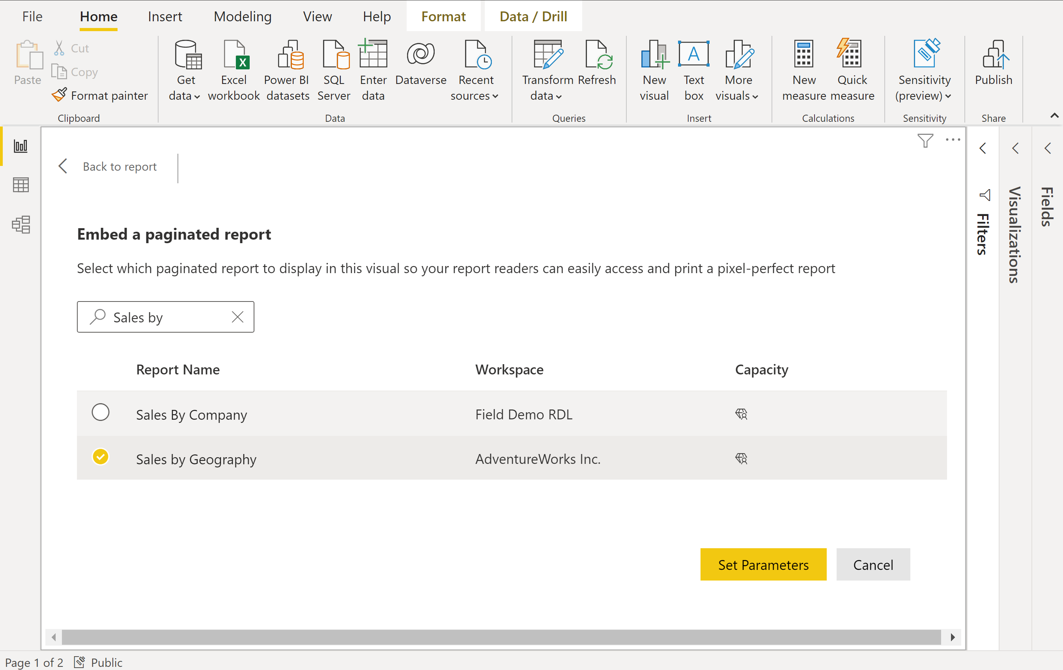
Task: Select the Sales By Company radio button
Action: (100, 413)
